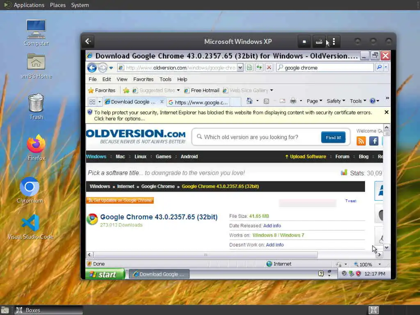The width and height of the screenshot is (420, 315).
Task: Open the Edit menu
Action: coord(107,79)
